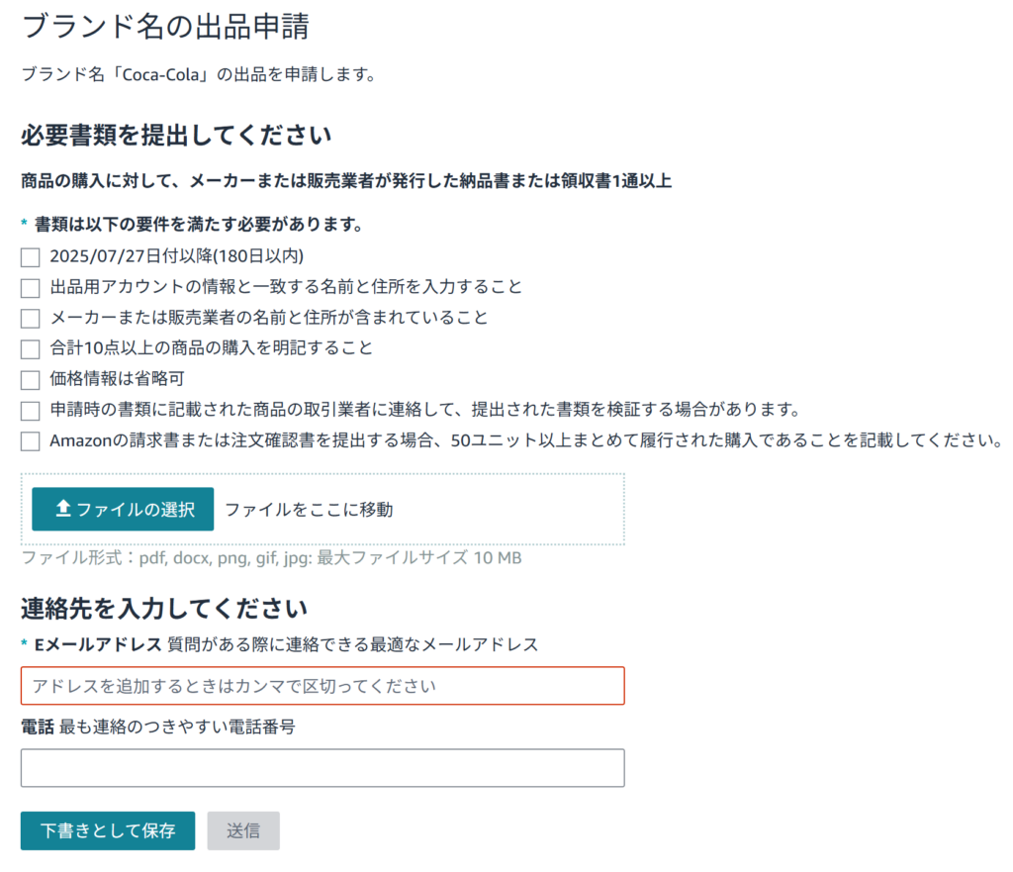
Task: Click the 送信 button
Action: (242, 830)
